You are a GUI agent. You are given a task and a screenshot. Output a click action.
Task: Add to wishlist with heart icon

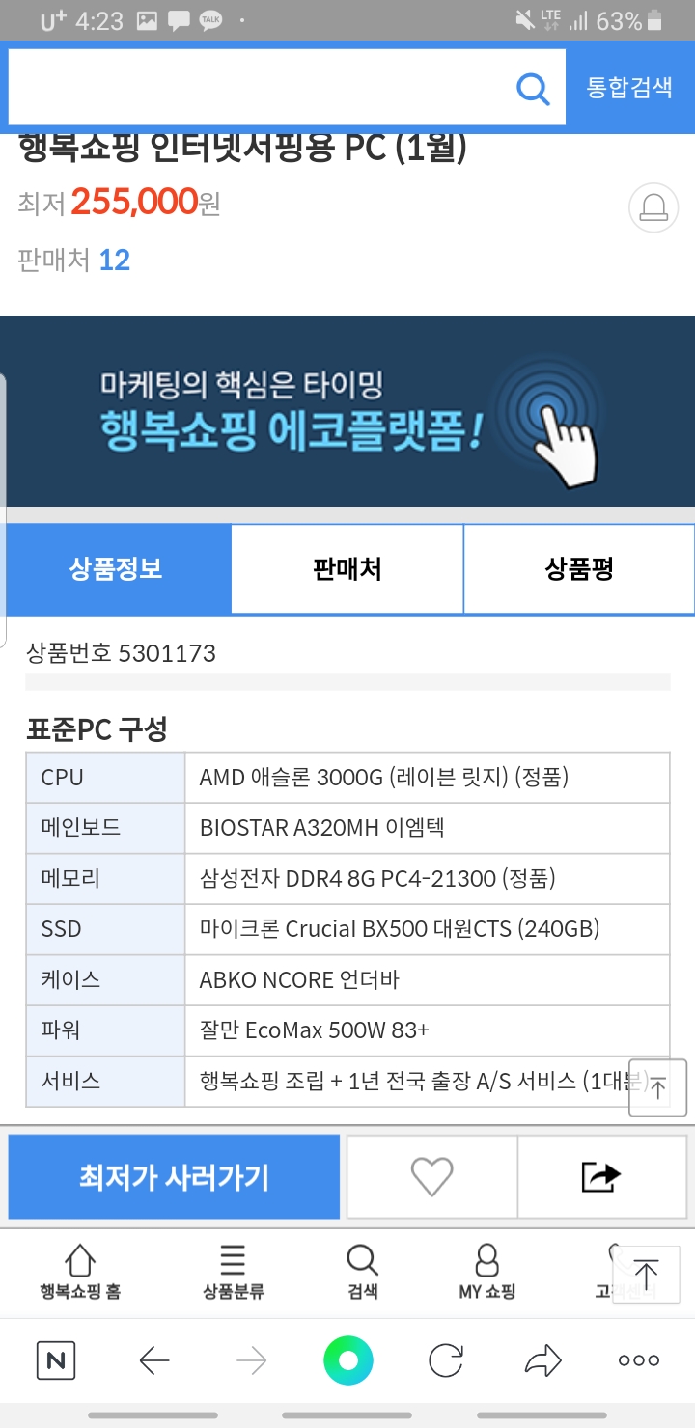(431, 1176)
